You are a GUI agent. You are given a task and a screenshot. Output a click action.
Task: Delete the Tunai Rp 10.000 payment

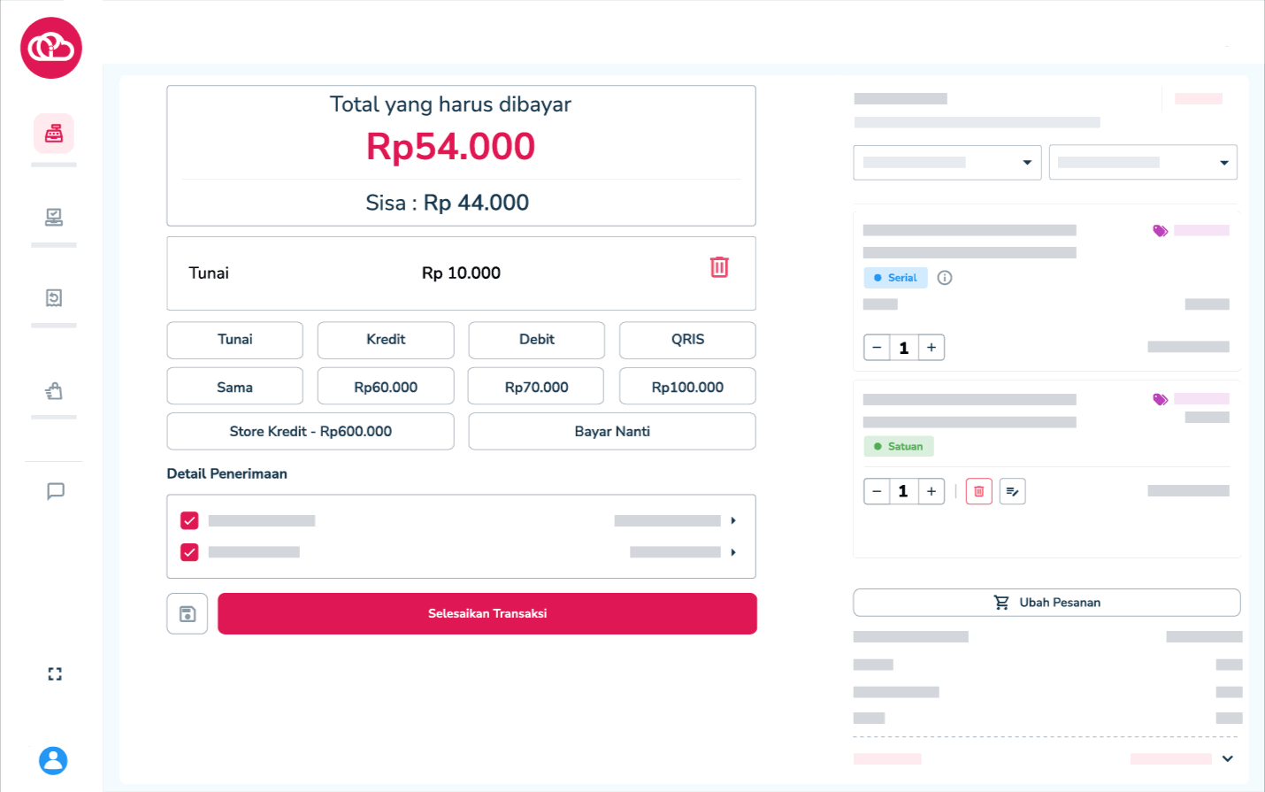(719, 267)
